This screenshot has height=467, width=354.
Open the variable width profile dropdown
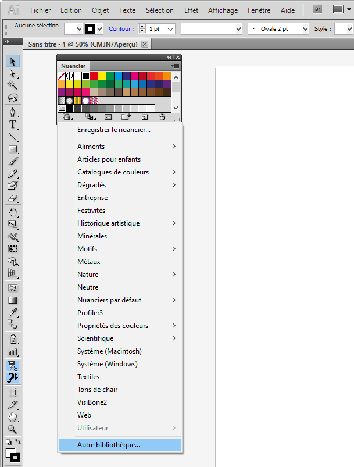[x=238, y=29]
